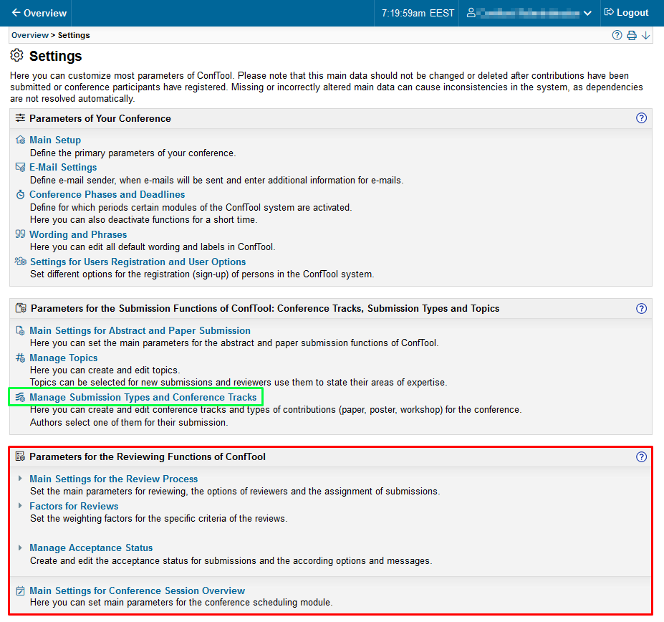Click Parameters for the Reviewing Functions heading

click(x=148, y=456)
